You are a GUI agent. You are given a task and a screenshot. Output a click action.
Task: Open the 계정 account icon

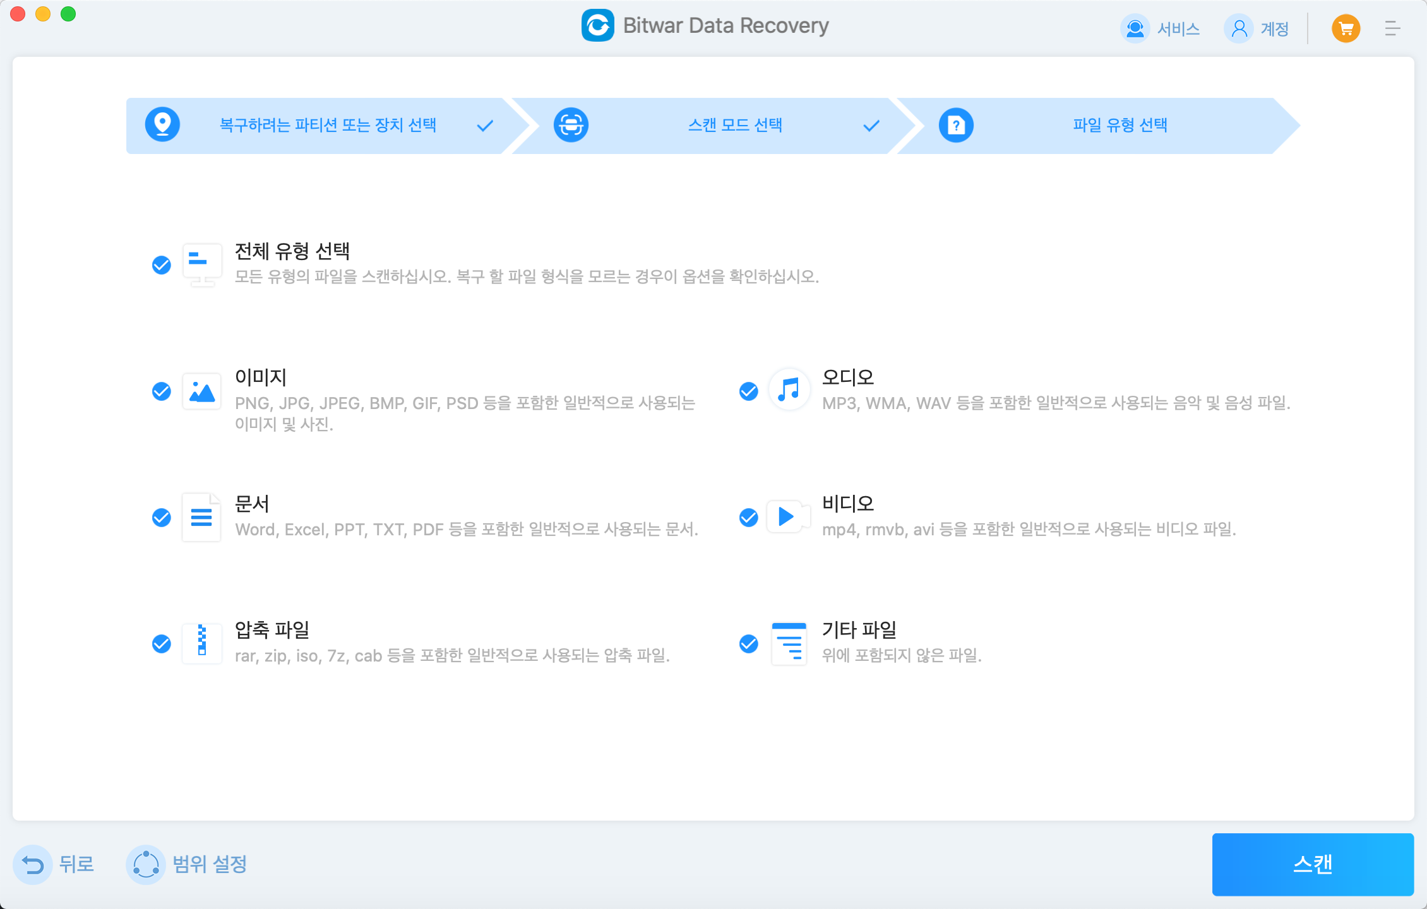click(1239, 28)
